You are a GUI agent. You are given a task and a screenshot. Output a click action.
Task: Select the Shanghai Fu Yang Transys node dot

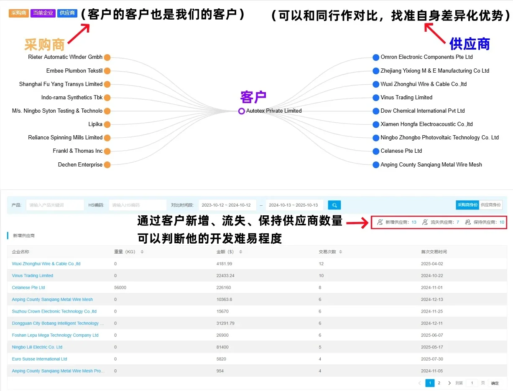107,84
